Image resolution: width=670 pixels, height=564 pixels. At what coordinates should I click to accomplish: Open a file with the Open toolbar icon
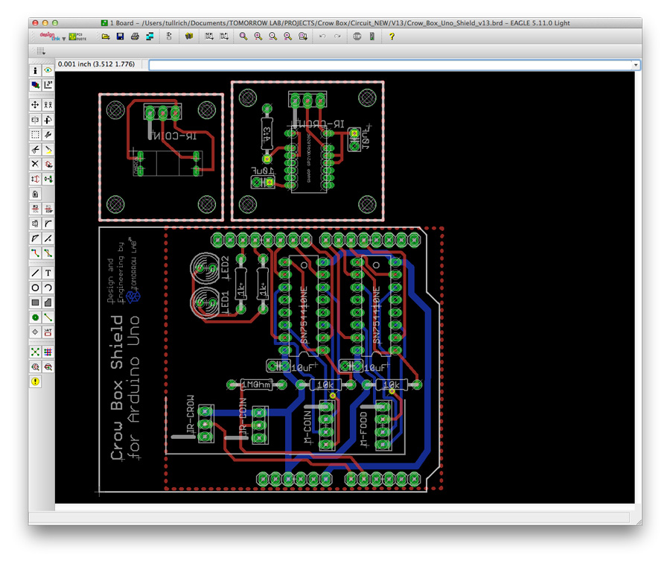[x=106, y=37]
